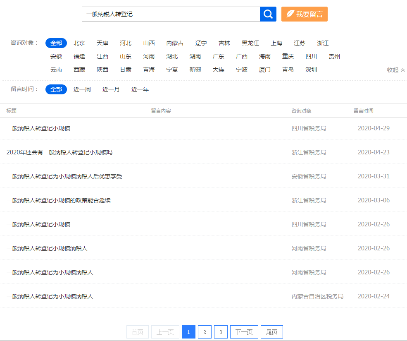This screenshot has height=341, width=407.
Task: Jump to last page with 尾页
Action: 272,332
